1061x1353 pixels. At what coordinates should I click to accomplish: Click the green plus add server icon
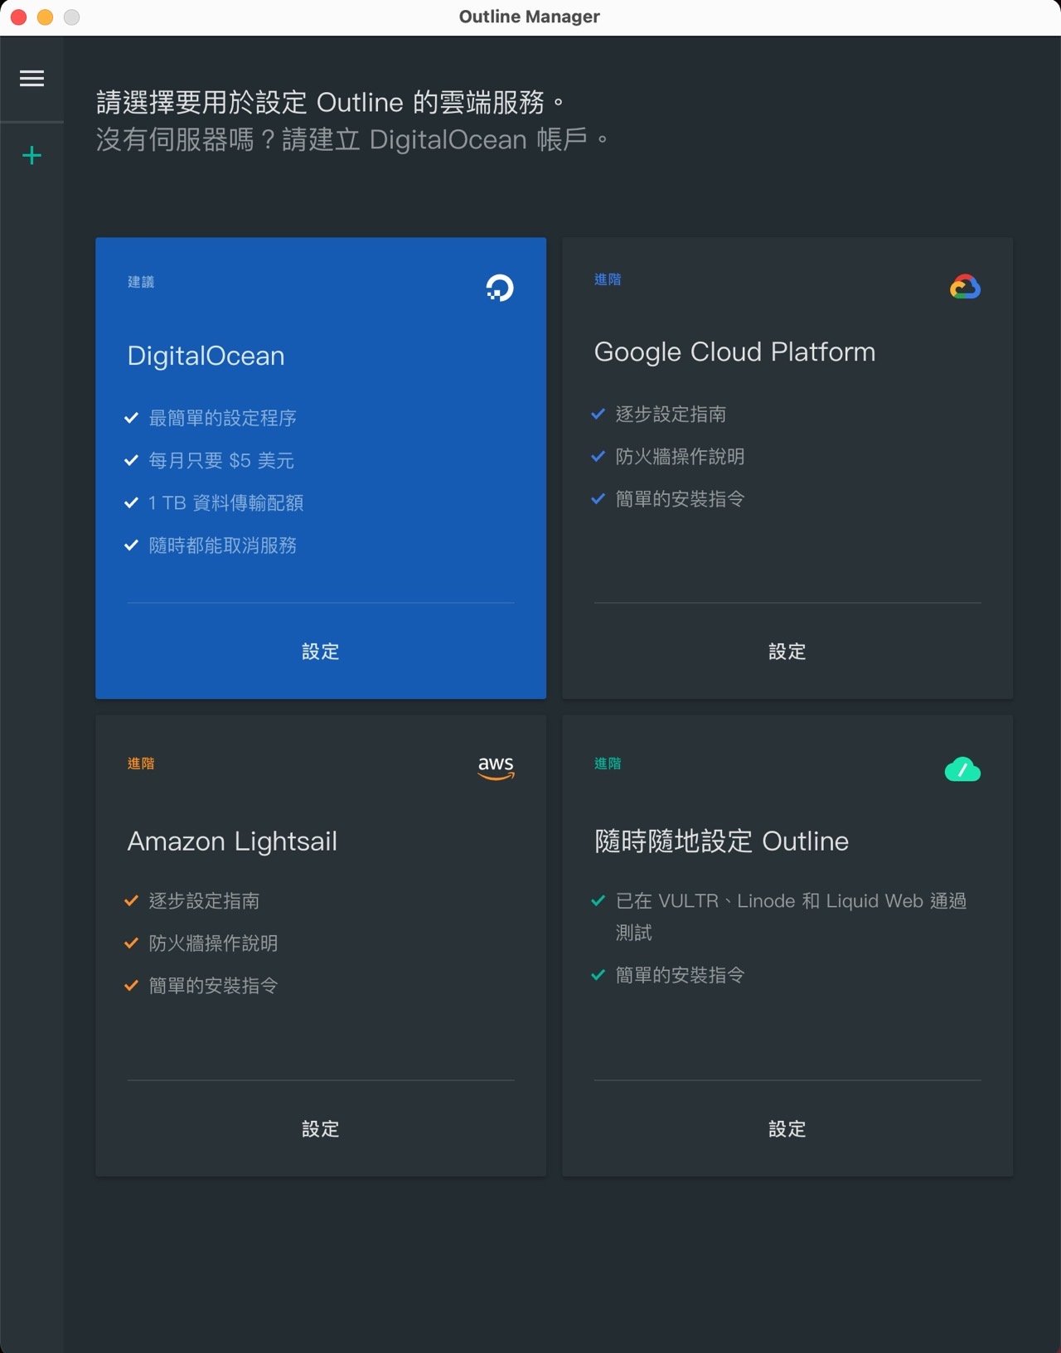[x=31, y=155]
